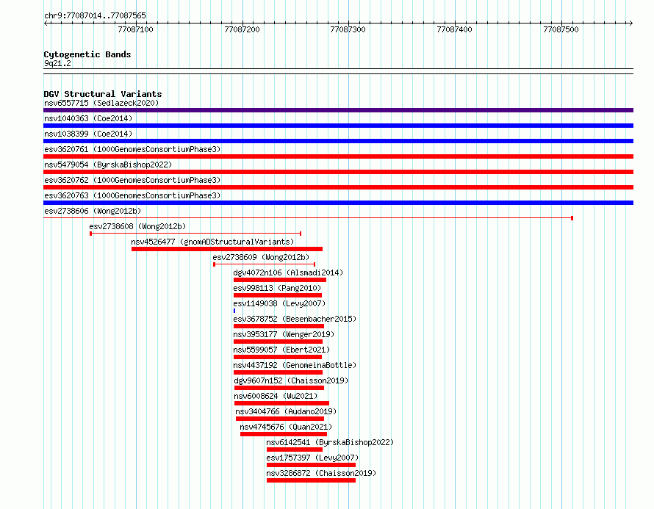Image resolution: width=654 pixels, height=509 pixels.
Task: Click the red bar under nsv3404766
Action: 280,419
